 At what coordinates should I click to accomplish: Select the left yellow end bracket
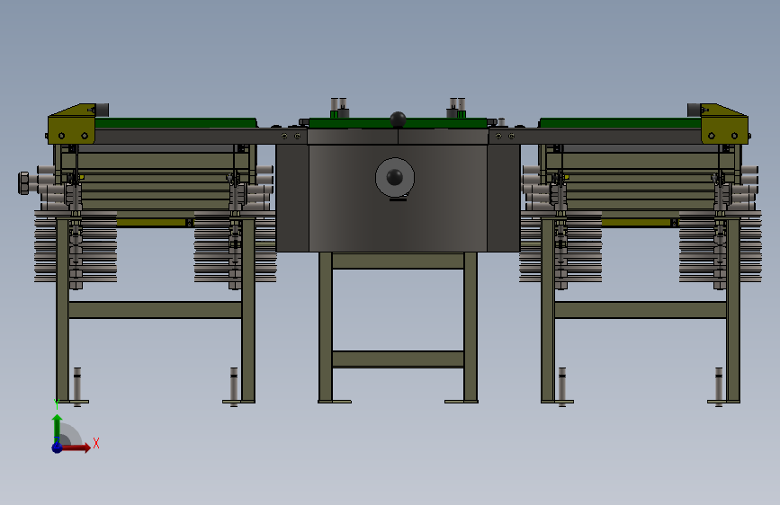pyautogui.click(x=72, y=124)
